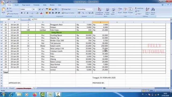
Task: Open Cell Styles gallery
Action: coord(113,11)
